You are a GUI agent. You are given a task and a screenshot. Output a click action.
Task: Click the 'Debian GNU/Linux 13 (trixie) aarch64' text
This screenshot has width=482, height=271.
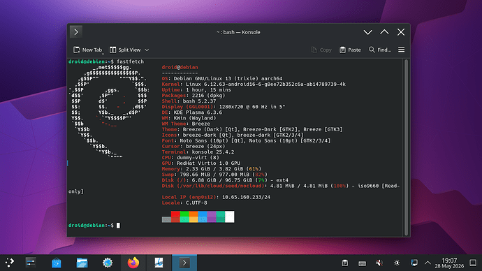[228, 79]
